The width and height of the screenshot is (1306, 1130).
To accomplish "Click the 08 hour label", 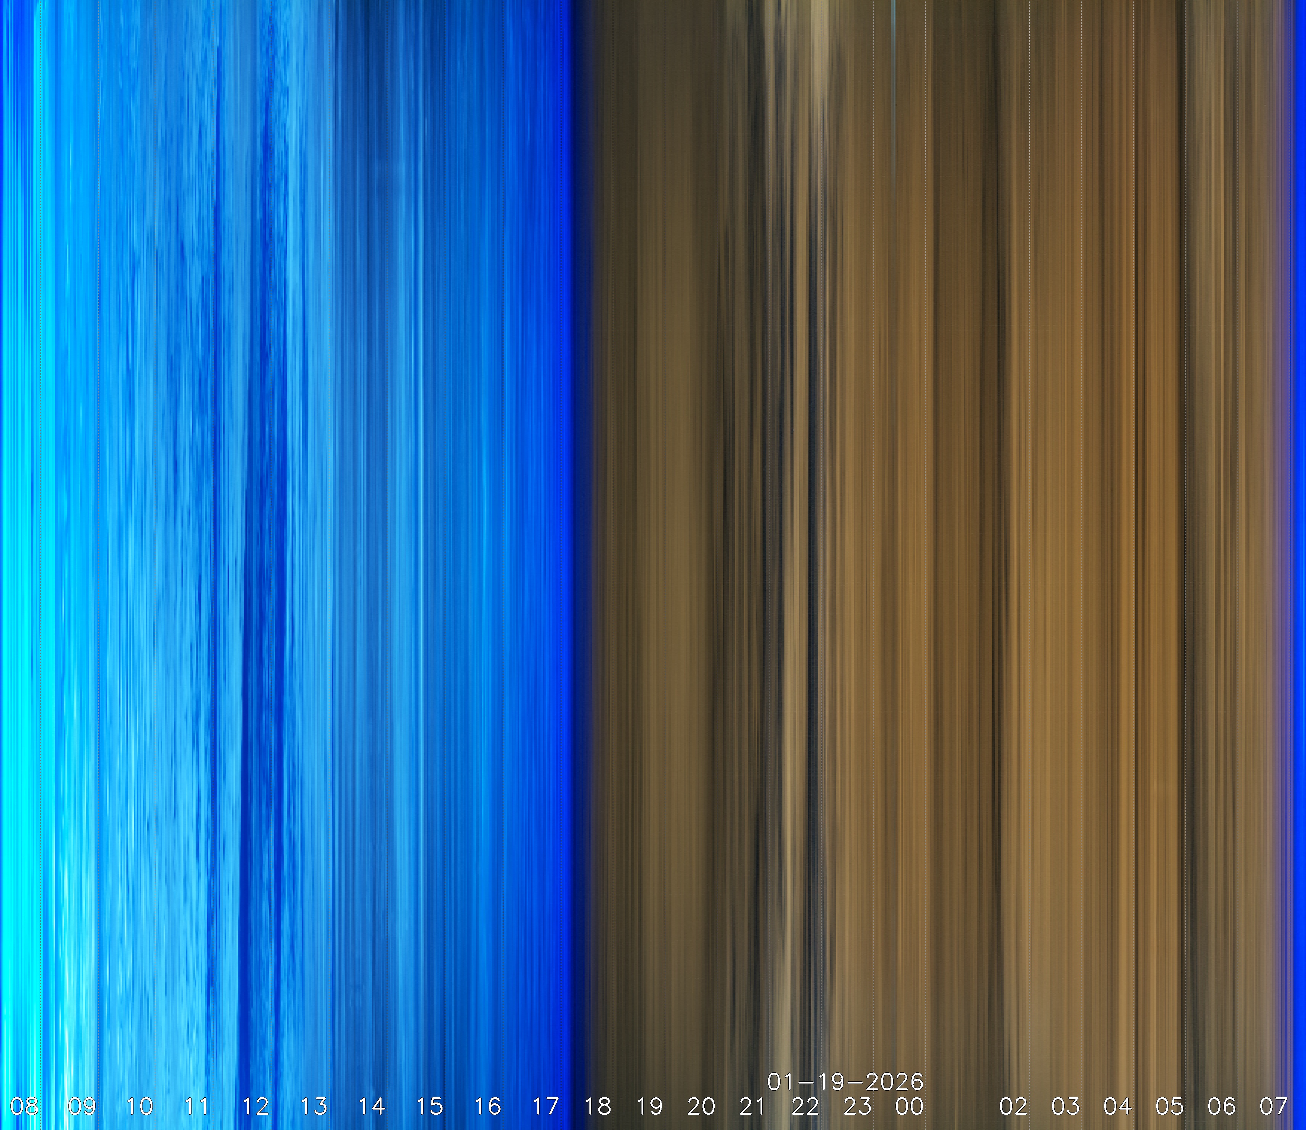I will 24,1106.
